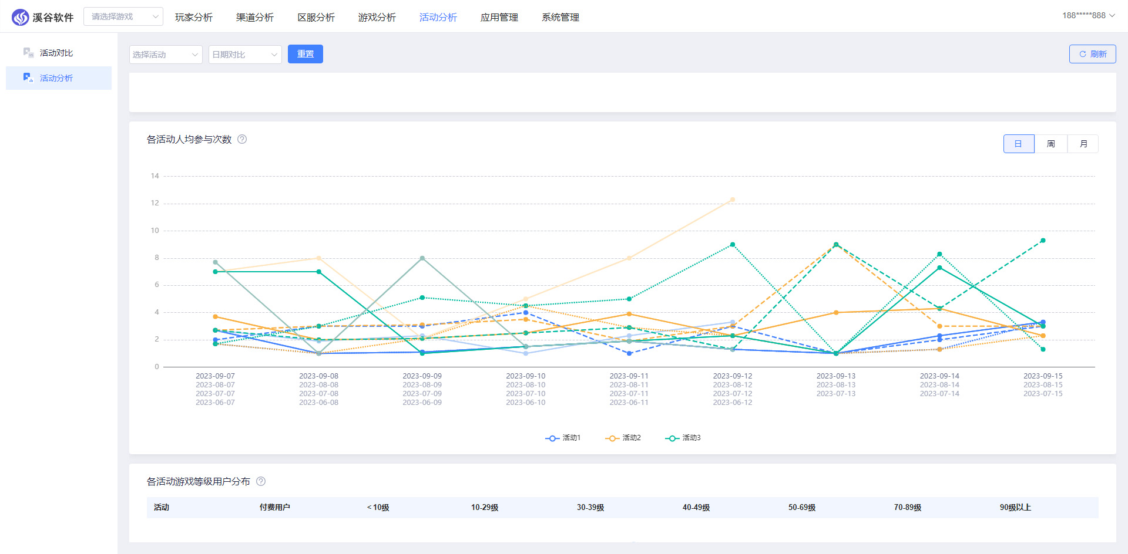Open the 请选择游戏 game selector dropdown

pyautogui.click(x=123, y=16)
